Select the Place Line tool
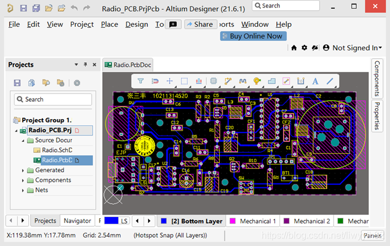Image resolution: width=390 pixels, height=246 pixels. pos(330,81)
